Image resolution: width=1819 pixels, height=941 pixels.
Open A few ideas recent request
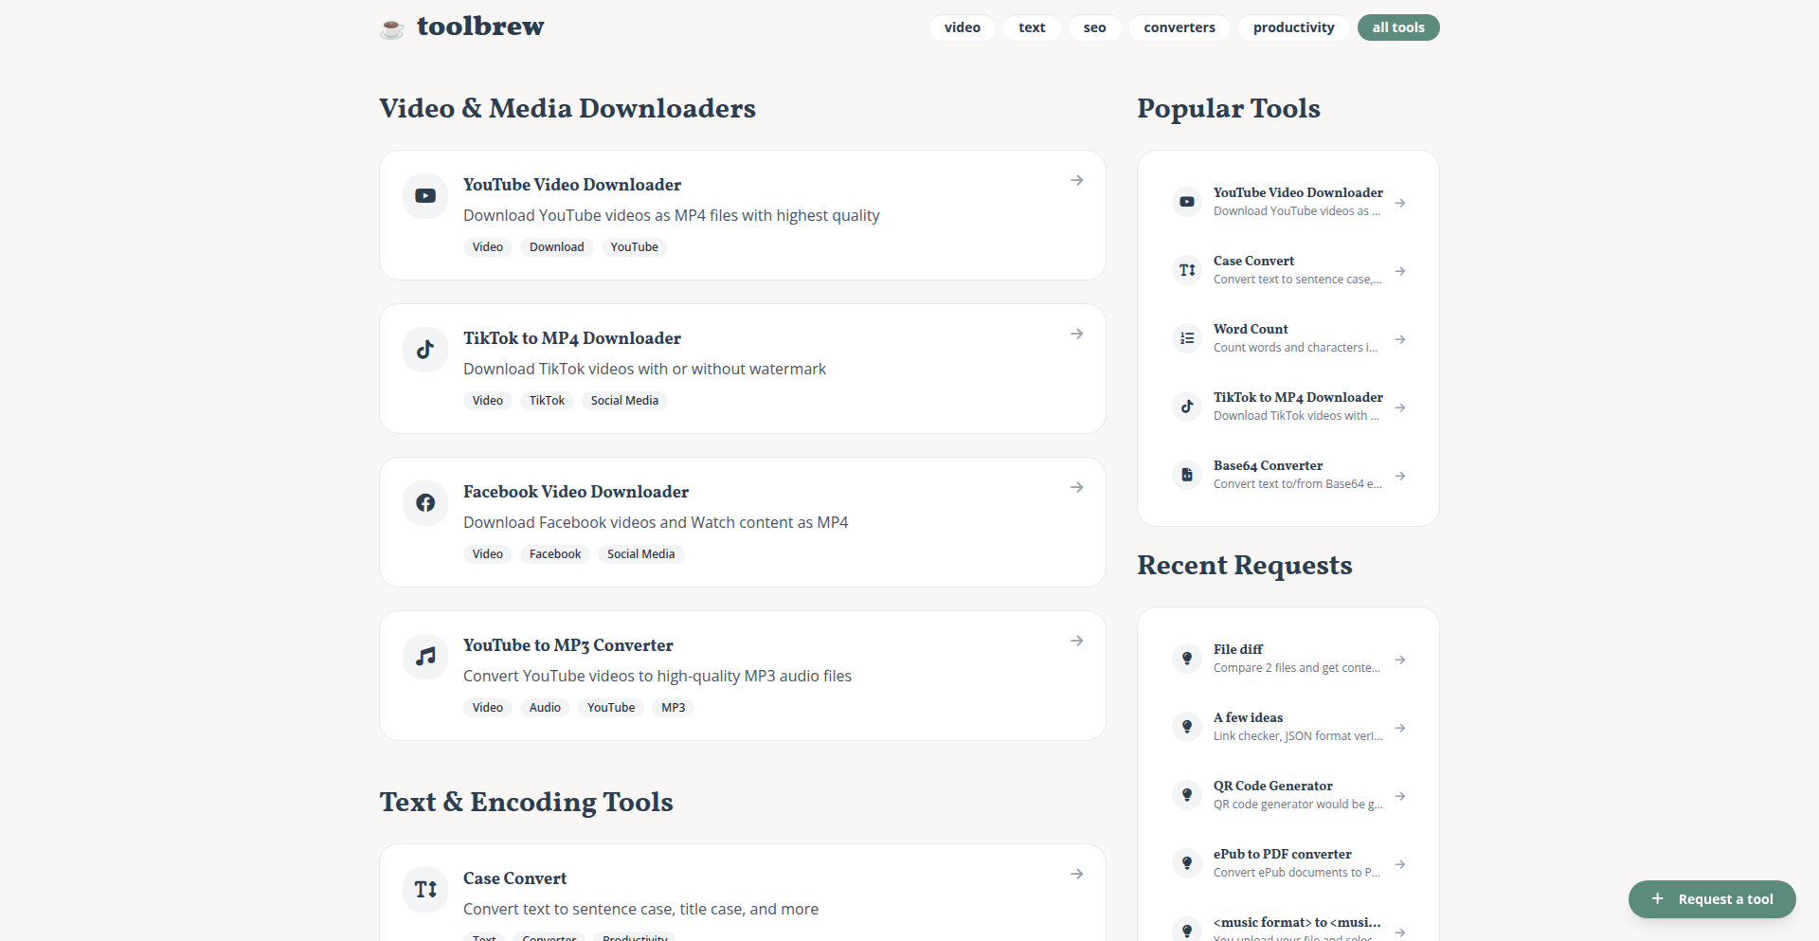(1248, 717)
